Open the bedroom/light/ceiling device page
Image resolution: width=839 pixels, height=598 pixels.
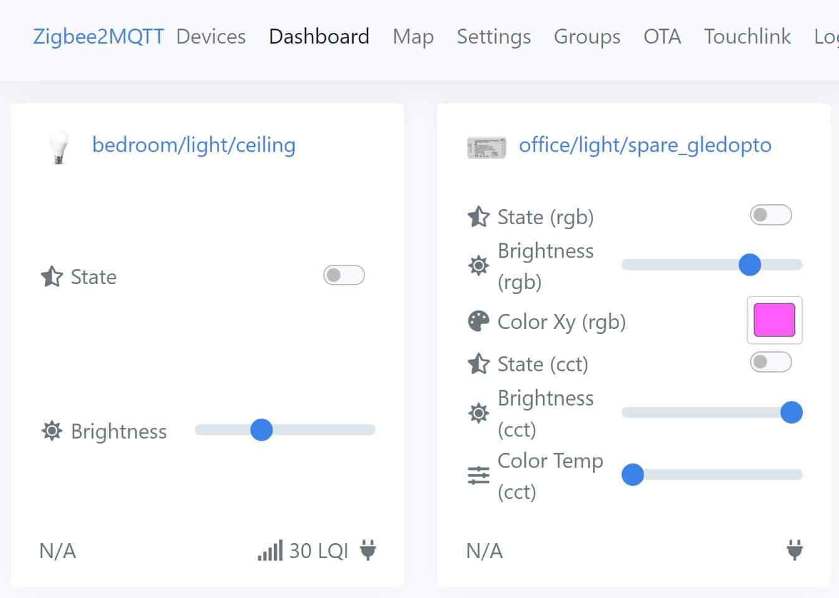coord(194,145)
